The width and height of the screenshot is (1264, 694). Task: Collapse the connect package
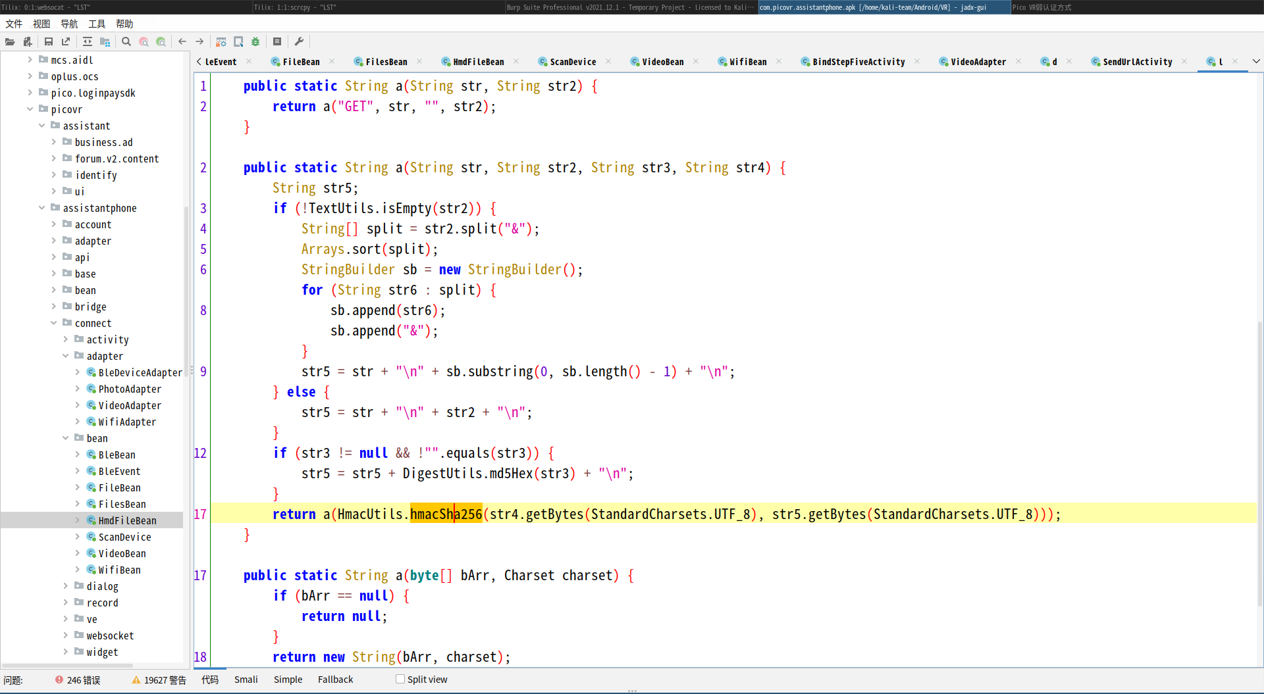(x=54, y=322)
